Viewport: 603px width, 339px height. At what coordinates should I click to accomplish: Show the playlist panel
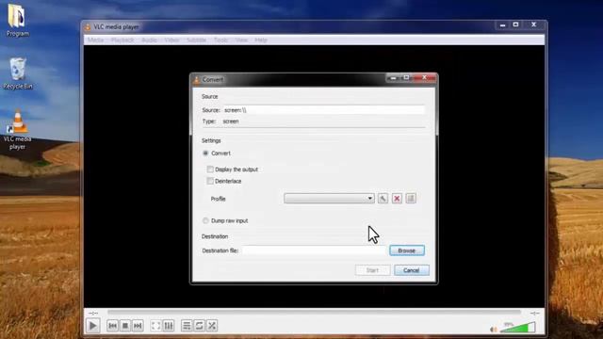click(187, 326)
